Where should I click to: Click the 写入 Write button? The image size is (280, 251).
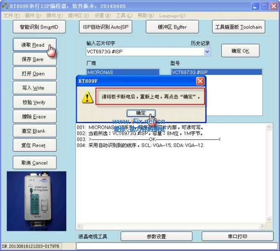(33, 88)
